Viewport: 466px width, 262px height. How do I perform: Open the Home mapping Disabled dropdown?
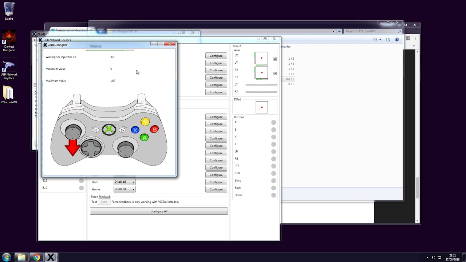coord(125,189)
